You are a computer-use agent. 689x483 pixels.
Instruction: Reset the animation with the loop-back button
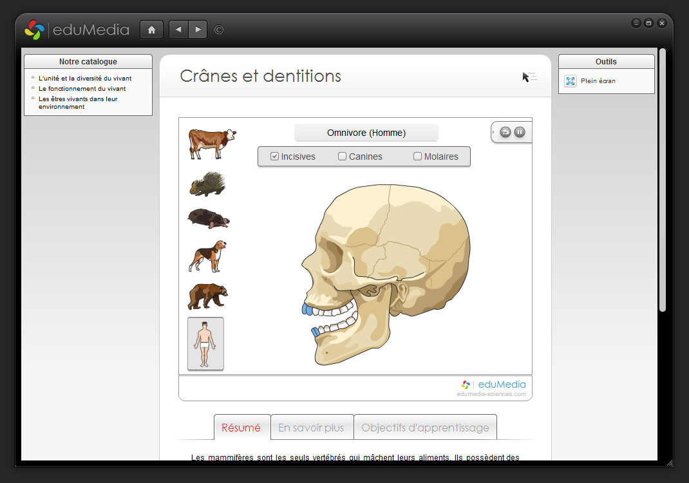[x=505, y=132]
